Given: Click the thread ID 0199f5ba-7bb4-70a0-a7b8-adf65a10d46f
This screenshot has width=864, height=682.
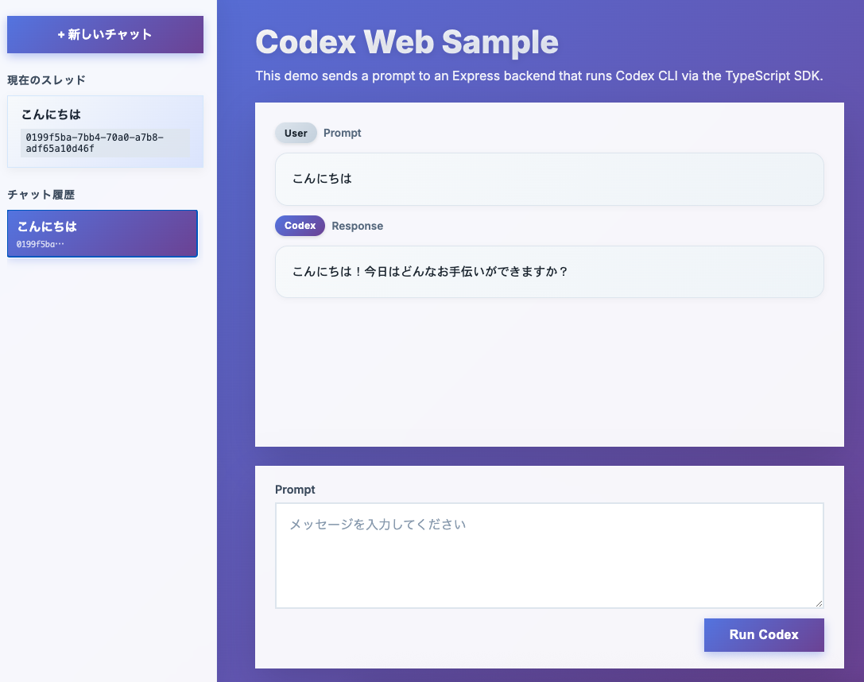Looking at the screenshot, I should point(105,143).
